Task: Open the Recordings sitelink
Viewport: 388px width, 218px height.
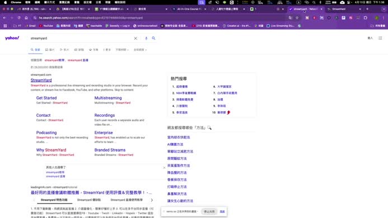Action: tap(105, 115)
